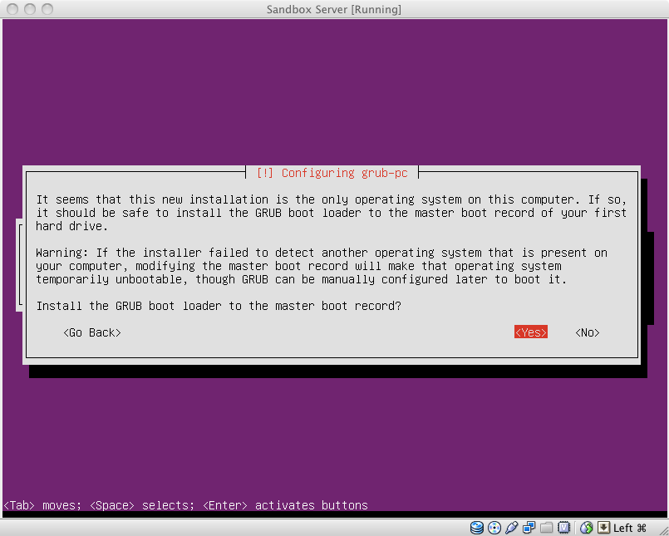The height and width of the screenshot is (536, 669).
Task: Select Yes to install GRUB
Action: [x=531, y=332]
